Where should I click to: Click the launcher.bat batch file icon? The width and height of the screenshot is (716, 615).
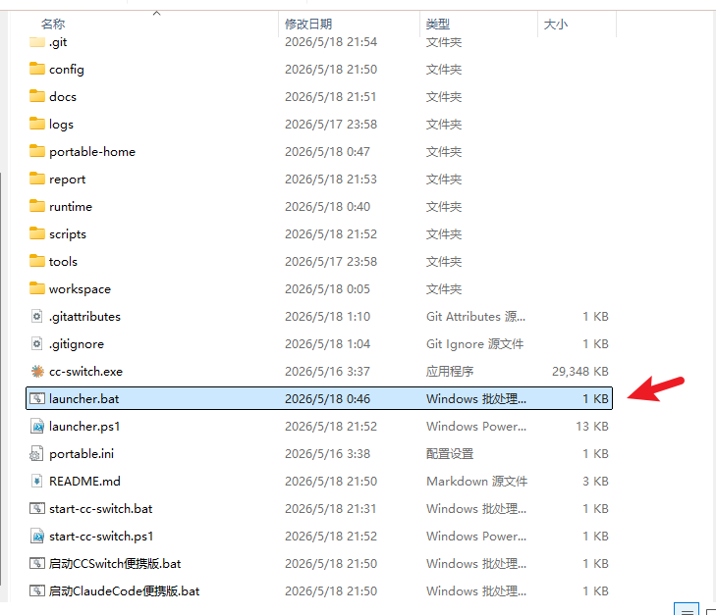[x=37, y=398]
